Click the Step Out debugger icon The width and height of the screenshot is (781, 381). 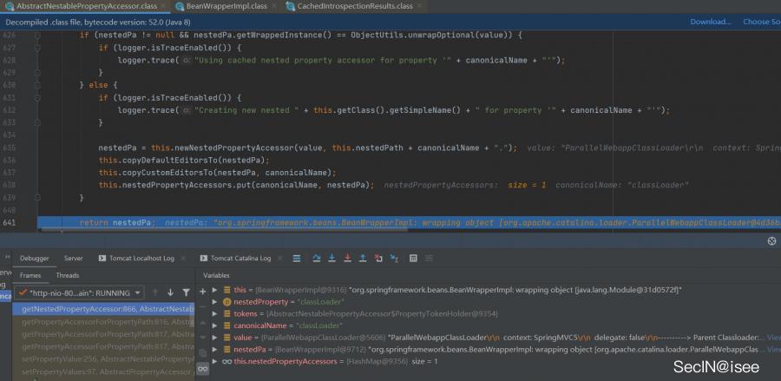[x=363, y=258]
